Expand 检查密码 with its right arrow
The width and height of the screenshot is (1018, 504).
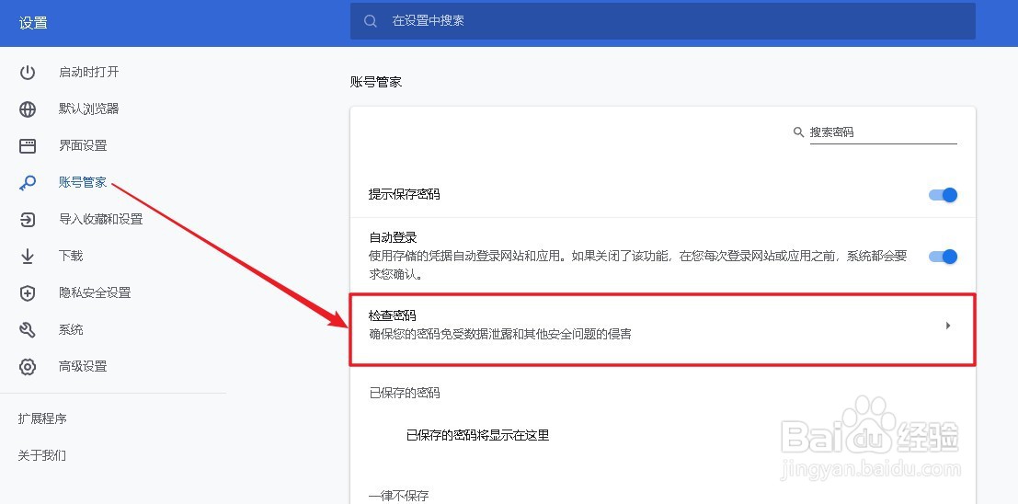click(x=948, y=326)
